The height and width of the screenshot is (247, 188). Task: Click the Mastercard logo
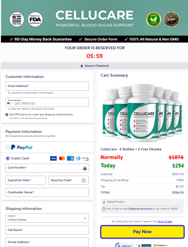(x=62, y=158)
